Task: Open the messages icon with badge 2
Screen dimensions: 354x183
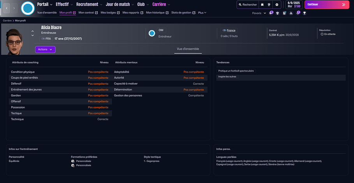Action: [271, 13]
